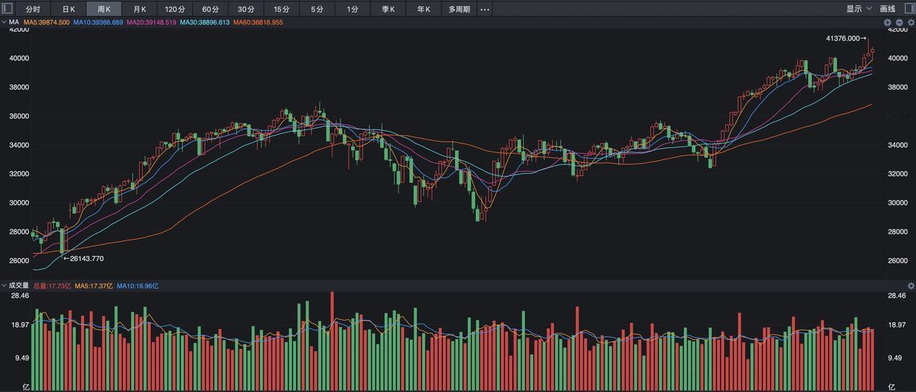Select the 5分 period tab
The height and width of the screenshot is (392, 916).
tap(317, 9)
